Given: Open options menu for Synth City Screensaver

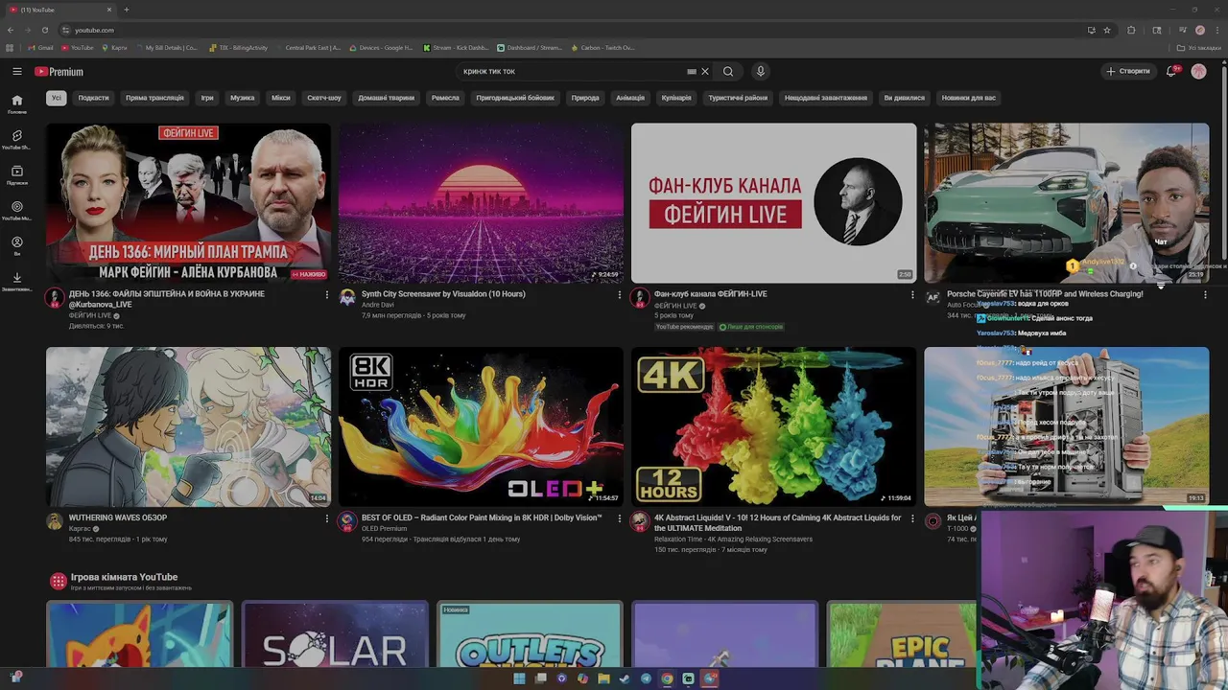Looking at the screenshot, I should click(620, 294).
